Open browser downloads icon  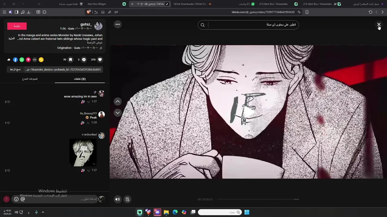pos(28,12)
